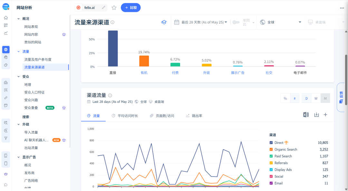Click the bar chart icon in left rail
This screenshot has width=348, height=191.
[6, 82]
